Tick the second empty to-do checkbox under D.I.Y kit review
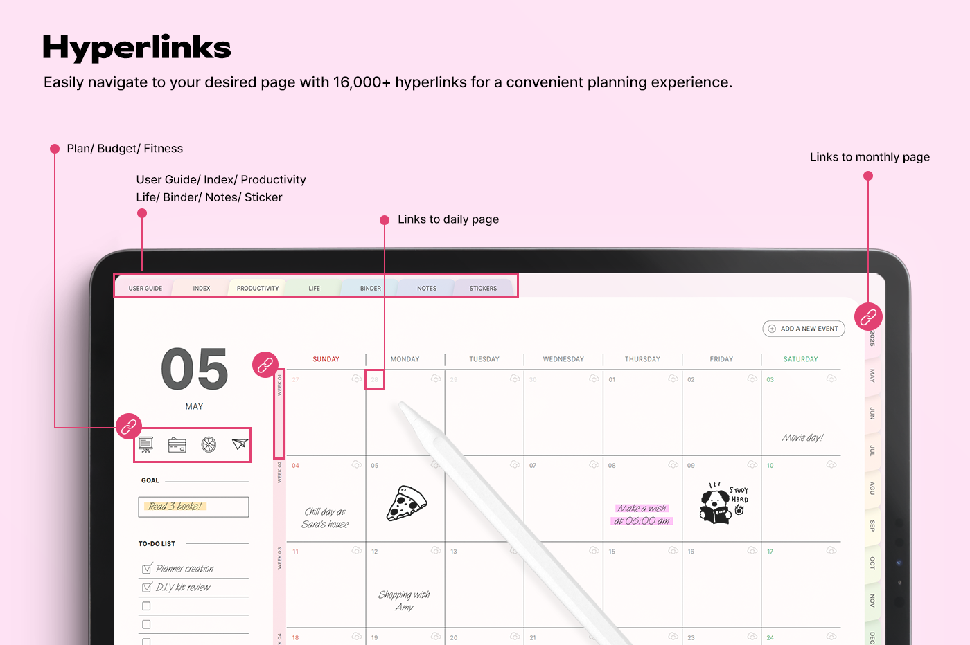The height and width of the screenshot is (645, 970). click(146, 624)
